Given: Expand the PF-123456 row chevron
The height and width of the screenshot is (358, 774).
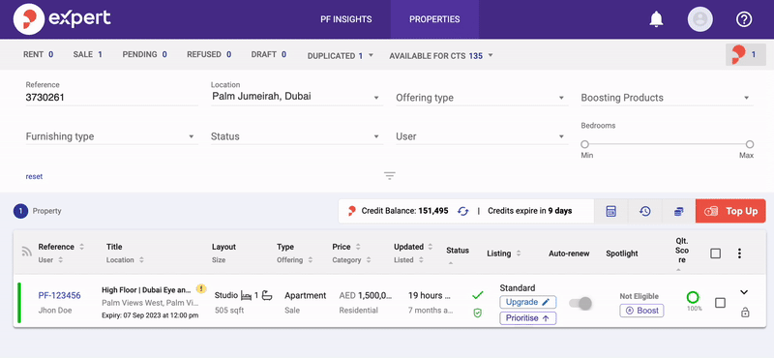Looking at the screenshot, I should pos(744,292).
